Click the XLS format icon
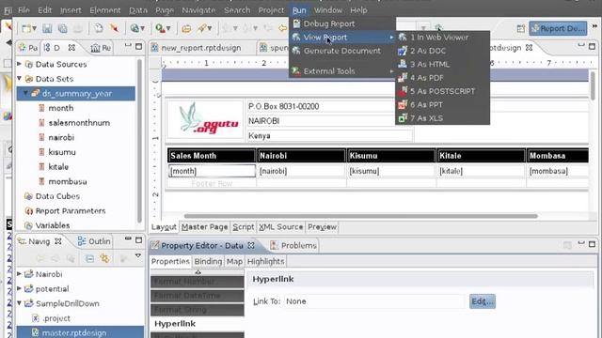Screen dimensions: 602x338 (x=403, y=118)
